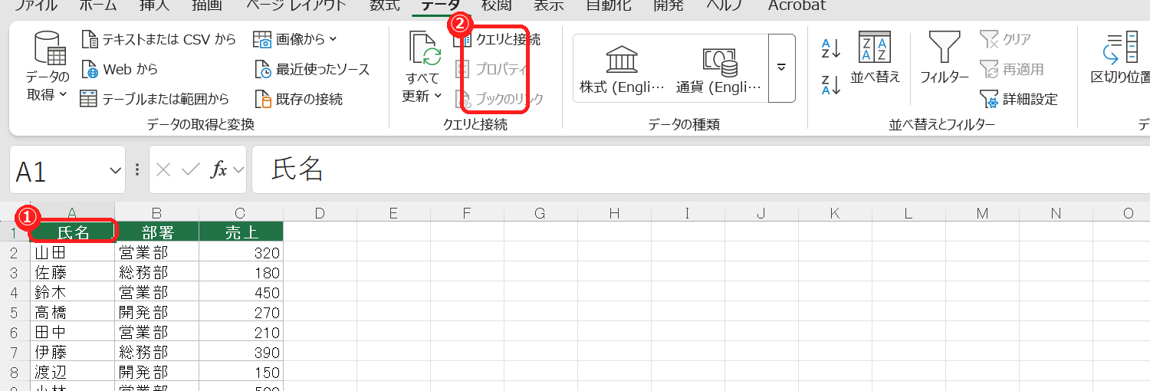1150x391 pixels.
Task: Open 詳細設定 filter options
Action: click(1019, 99)
